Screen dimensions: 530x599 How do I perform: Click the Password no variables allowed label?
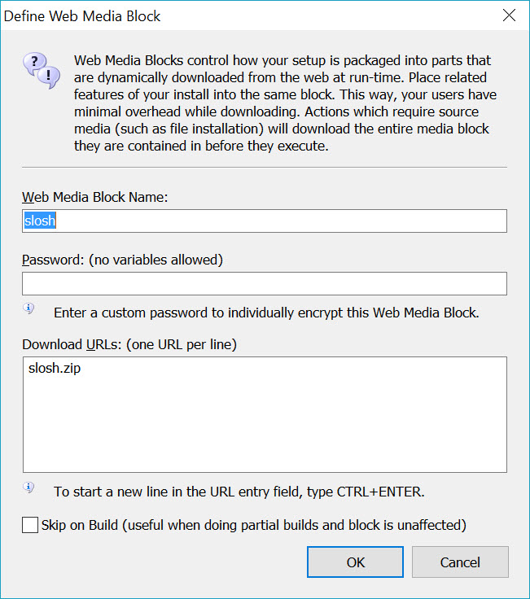pyautogui.click(x=122, y=260)
